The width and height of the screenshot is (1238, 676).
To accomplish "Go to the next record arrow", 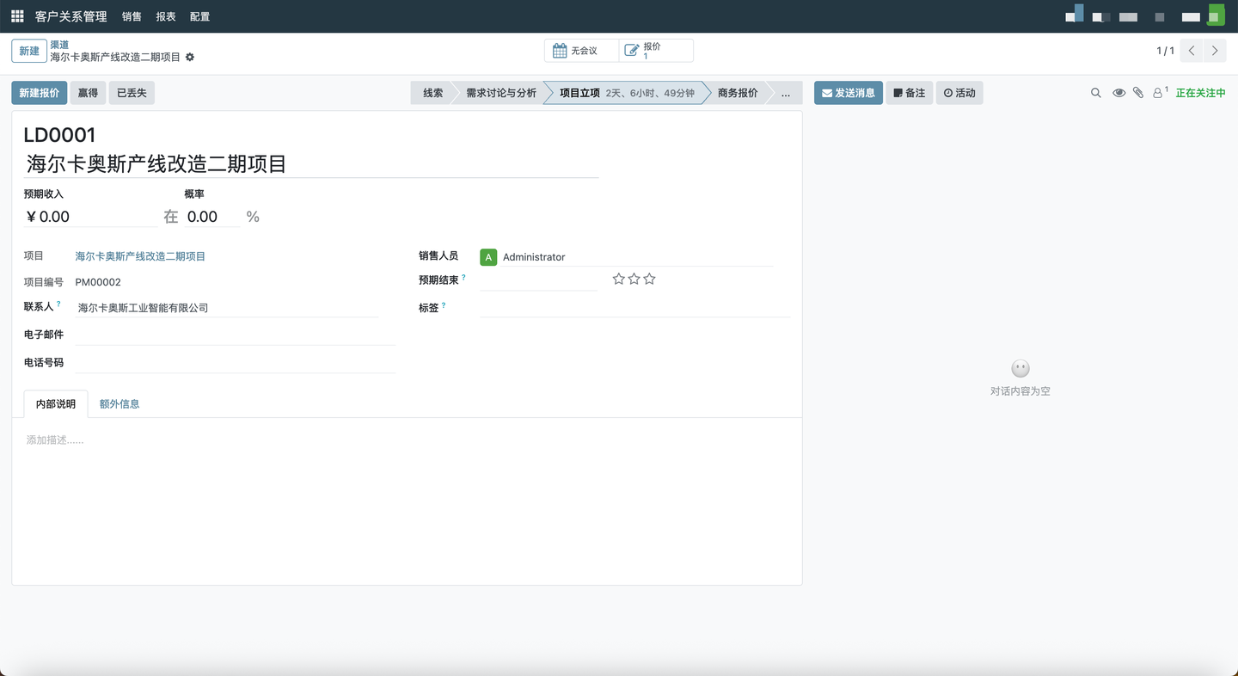I will [x=1215, y=51].
